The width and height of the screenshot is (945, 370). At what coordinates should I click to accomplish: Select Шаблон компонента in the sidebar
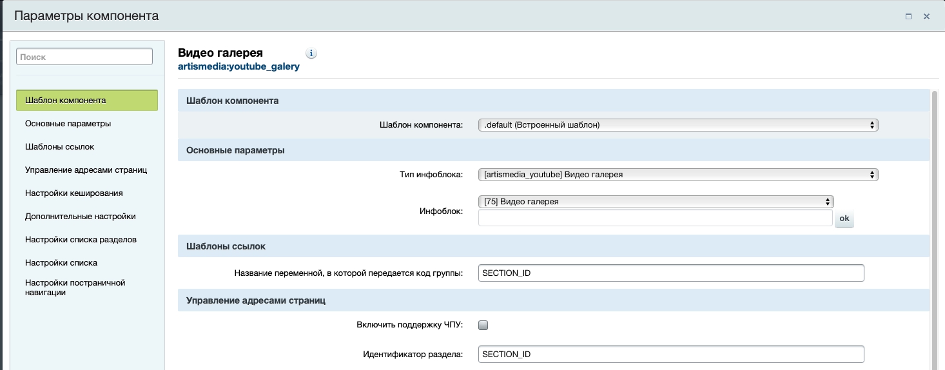click(x=87, y=101)
